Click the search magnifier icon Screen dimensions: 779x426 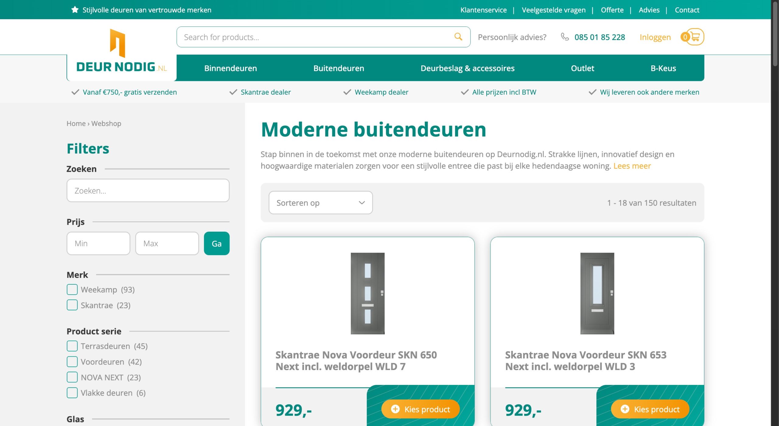click(458, 37)
